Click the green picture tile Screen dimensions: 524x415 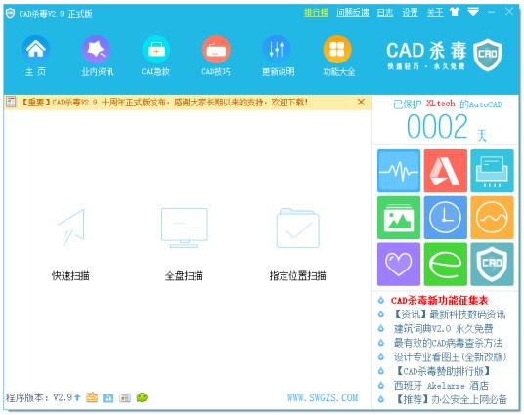(399, 218)
